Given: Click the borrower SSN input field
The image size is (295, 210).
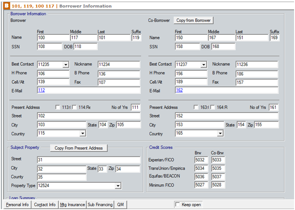Looking at the screenshot, I should click(x=49, y=47).
